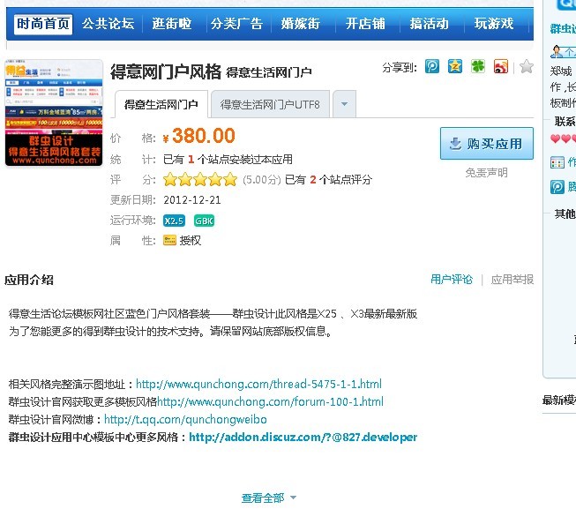576x524 pixels.
Task: Click the update date 2012-12-21
Action: (x=192, y=200)
